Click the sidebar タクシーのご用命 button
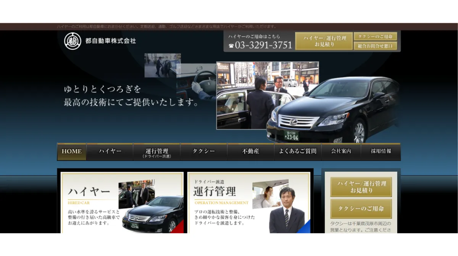 pyautogui.click(x=361, y=209)
